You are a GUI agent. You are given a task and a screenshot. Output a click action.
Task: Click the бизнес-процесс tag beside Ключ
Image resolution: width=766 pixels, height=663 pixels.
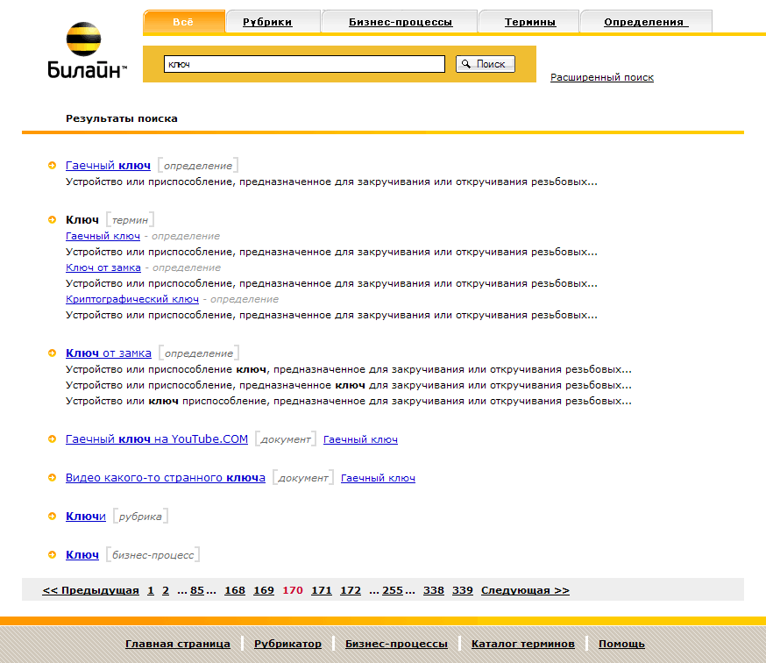click(x=152, y=555)
